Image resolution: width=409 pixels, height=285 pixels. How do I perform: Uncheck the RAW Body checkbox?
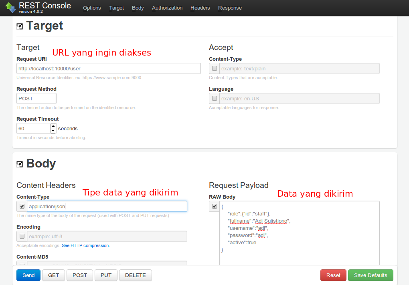point(215,206)
